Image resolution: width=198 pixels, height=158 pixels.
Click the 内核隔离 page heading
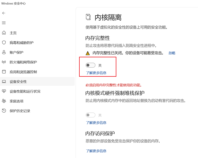pyautogui.click(x=108, y=17)
